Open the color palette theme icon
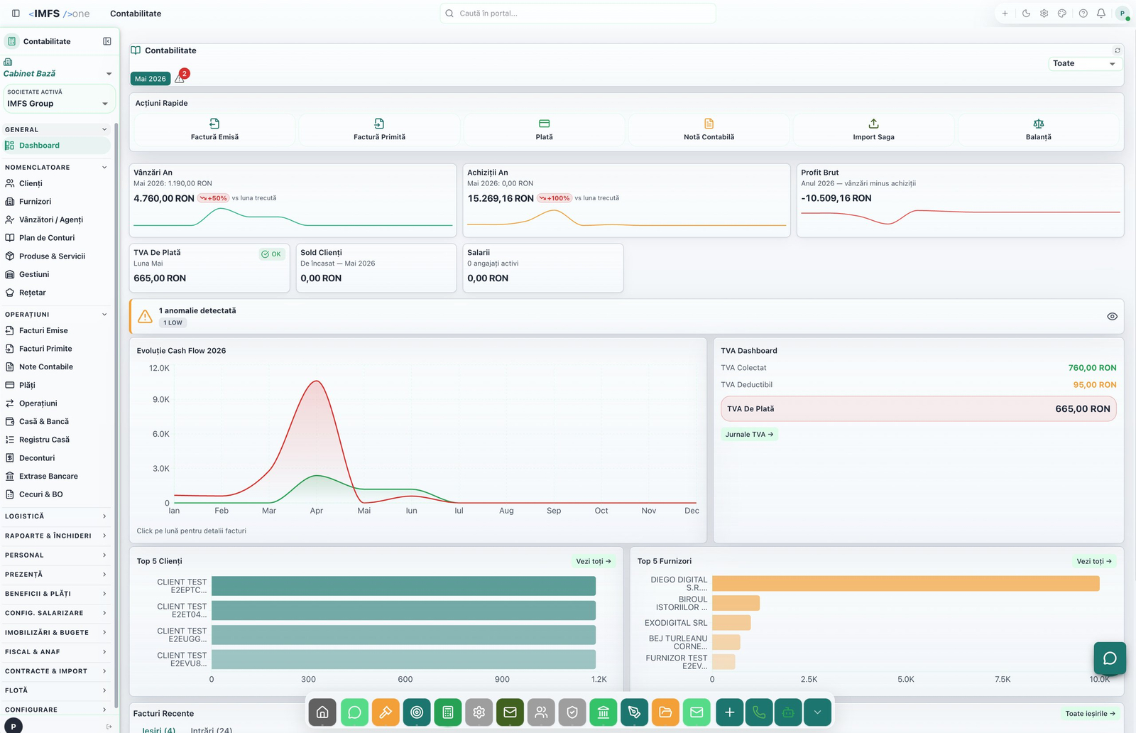 (1062, 13)
